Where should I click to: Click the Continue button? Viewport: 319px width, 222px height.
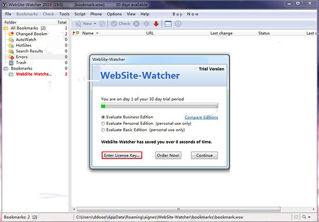pyautogui.click(x=204, y=155)
